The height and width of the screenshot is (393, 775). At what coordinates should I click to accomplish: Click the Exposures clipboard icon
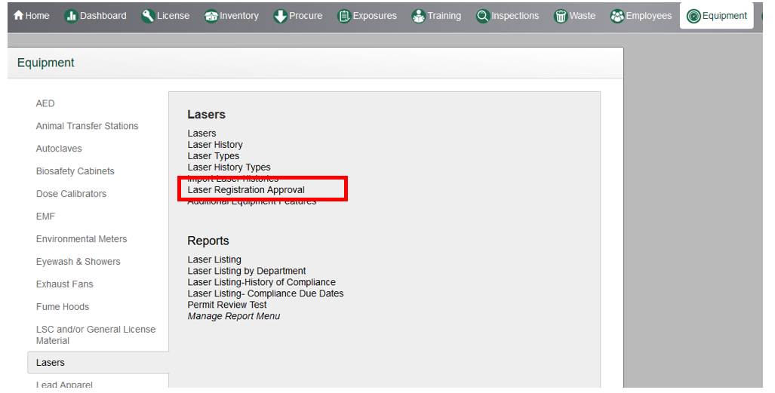343,16
